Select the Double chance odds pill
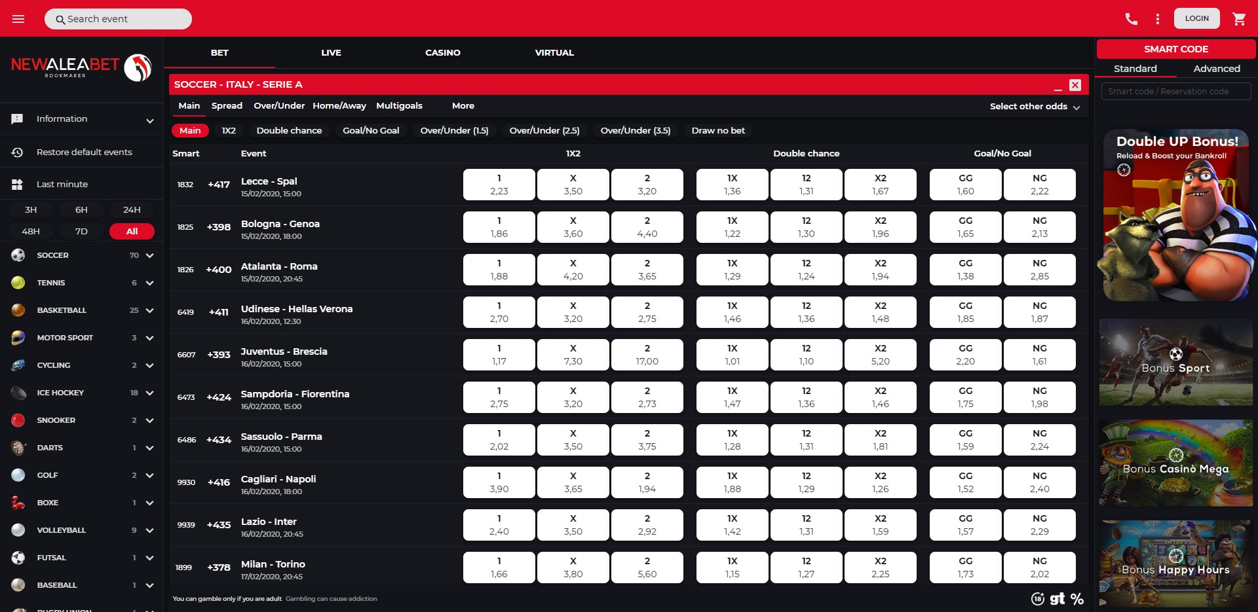1258x612 pixels. point(289,131)
